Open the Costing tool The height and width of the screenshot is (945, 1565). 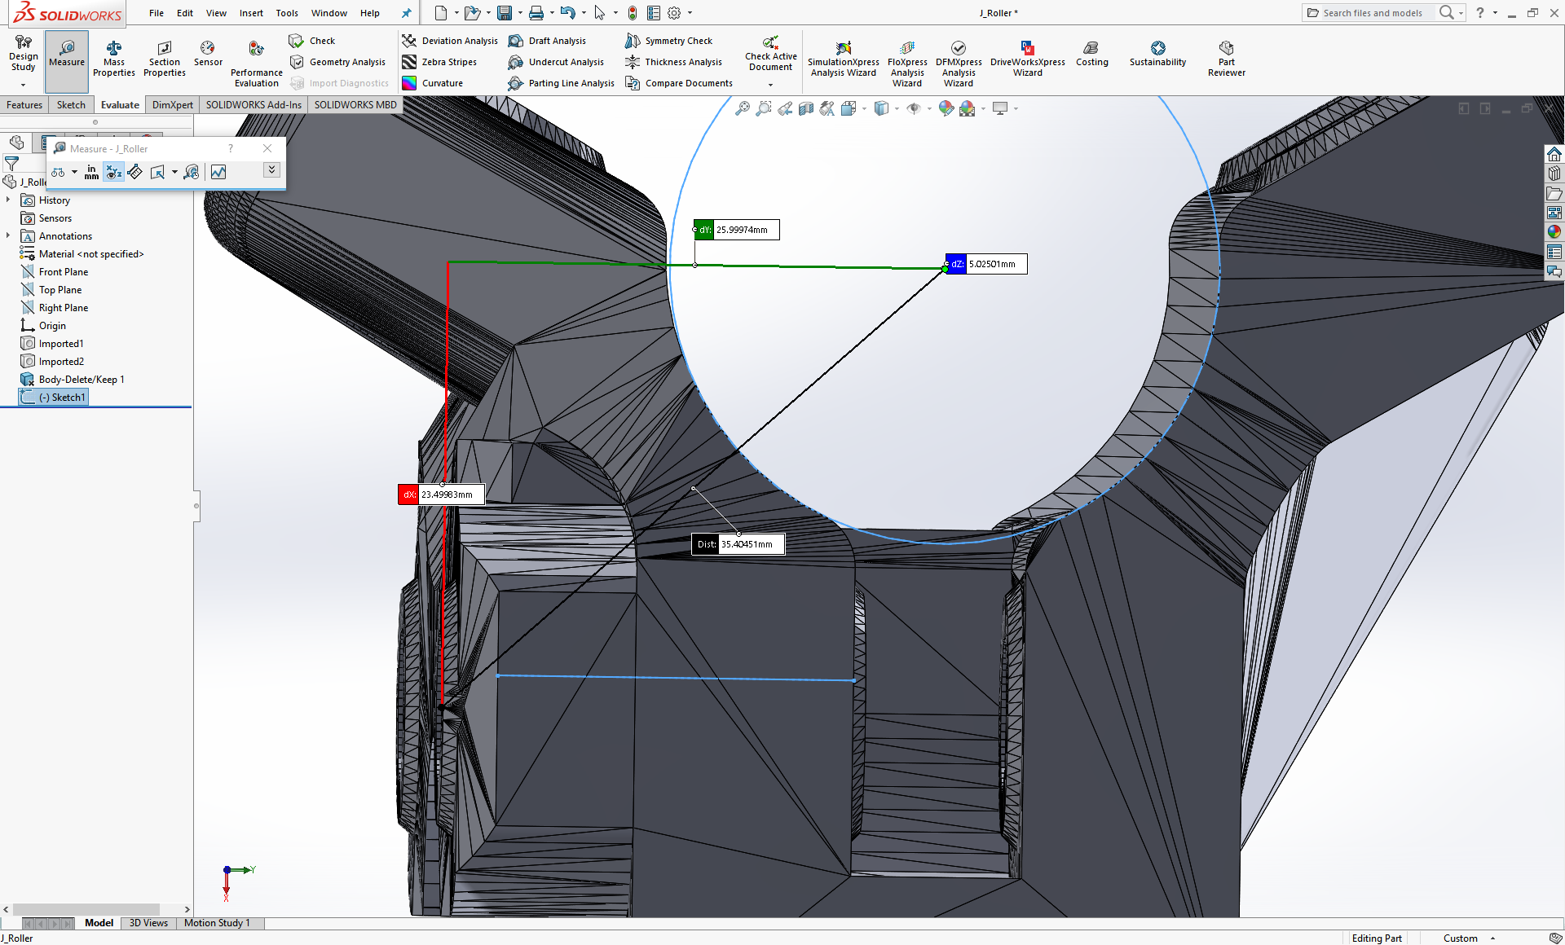click(1092, 55)
